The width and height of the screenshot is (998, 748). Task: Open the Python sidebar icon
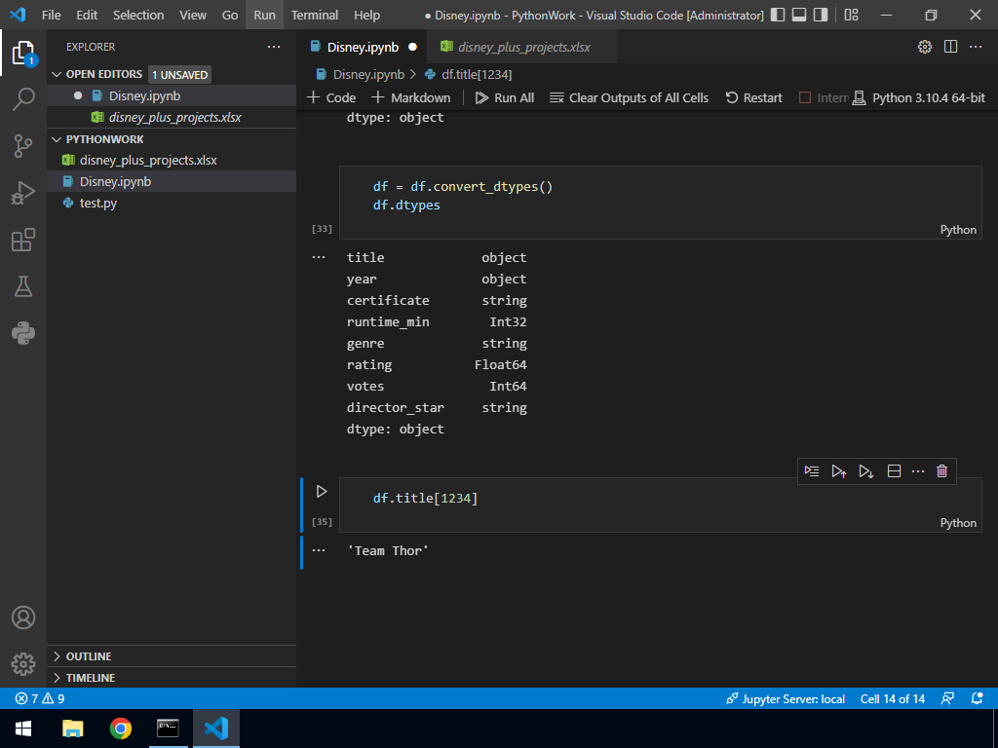23,333
